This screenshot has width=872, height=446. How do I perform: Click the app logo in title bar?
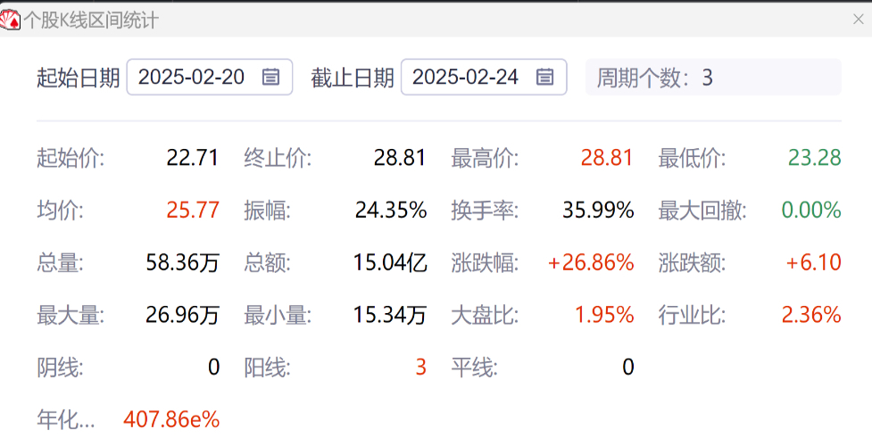tap(11, 20)
